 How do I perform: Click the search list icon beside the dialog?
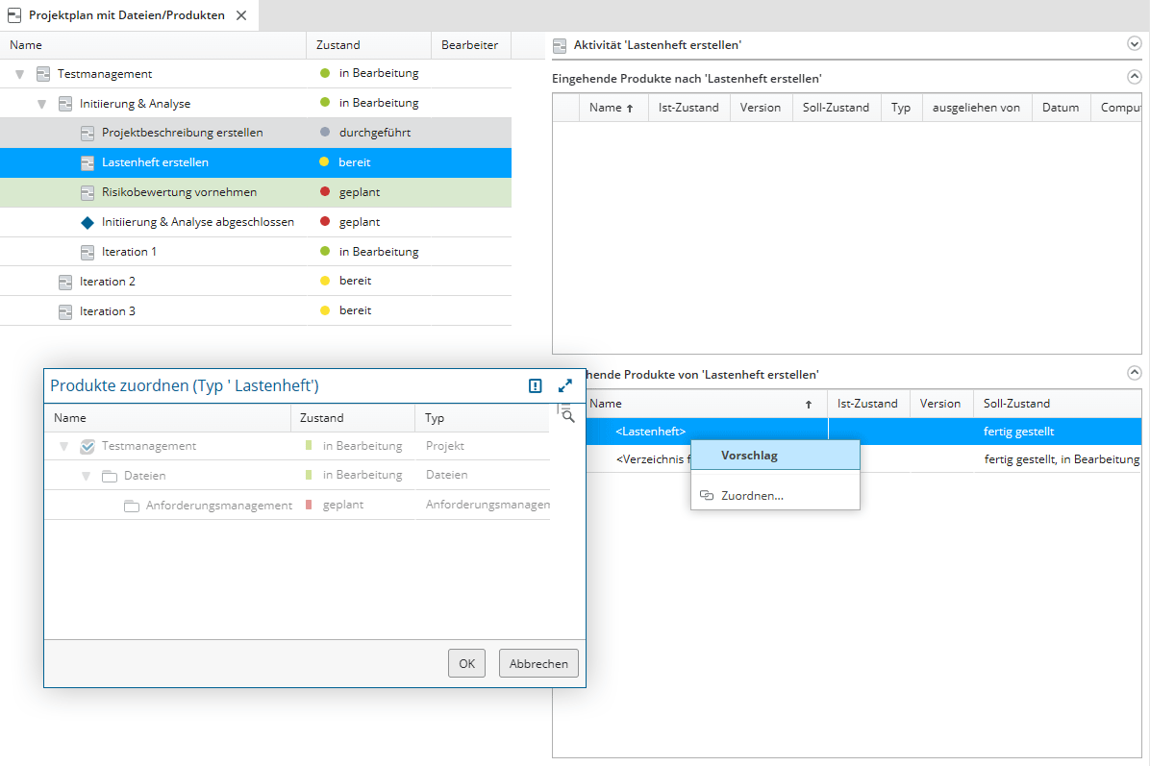pyautogui.click(x=565, y=413)
